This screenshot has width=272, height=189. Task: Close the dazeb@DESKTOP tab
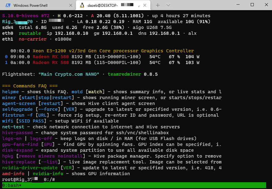145,5
